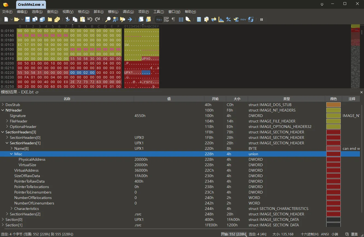Click the Replace (A→B) icon

click(115, 19)
